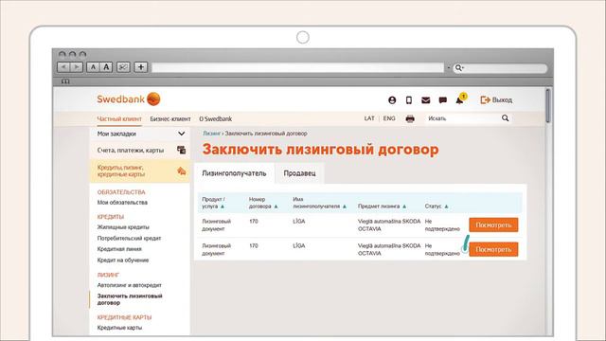Click the Выход logout link
The height and width of the screenshot is (341, 606).
(x=496, y=100)
